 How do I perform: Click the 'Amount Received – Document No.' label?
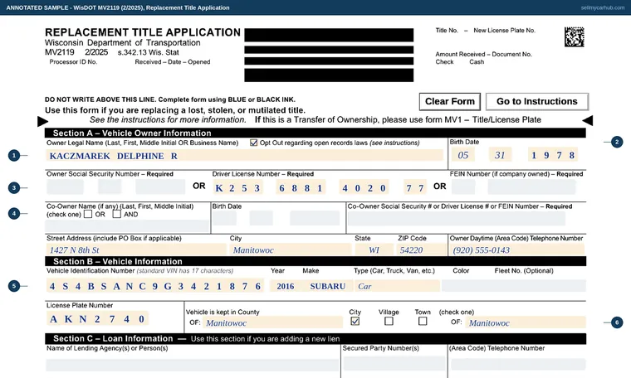click(x=484, y=54)
